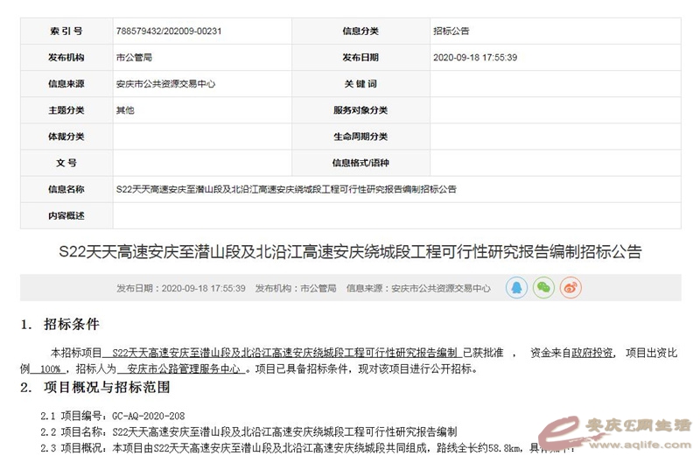Screen dimensions: 700x456
Task: Click index number 788579432/202009-00231 in table
Action: coord(168,31)
